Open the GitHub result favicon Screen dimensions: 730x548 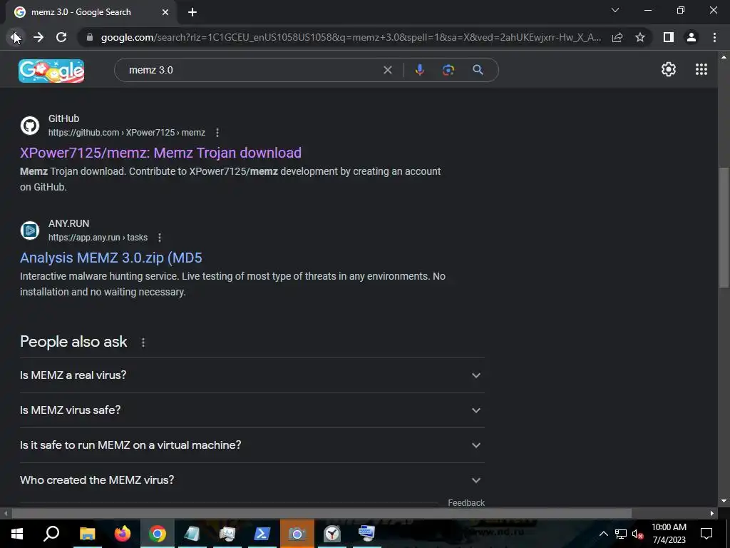30,126
